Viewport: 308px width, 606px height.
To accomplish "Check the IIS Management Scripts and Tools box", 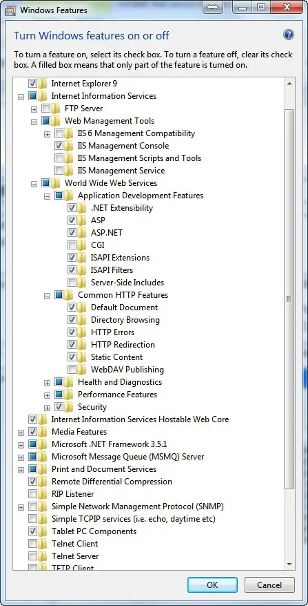I will [x=59, y=158].
